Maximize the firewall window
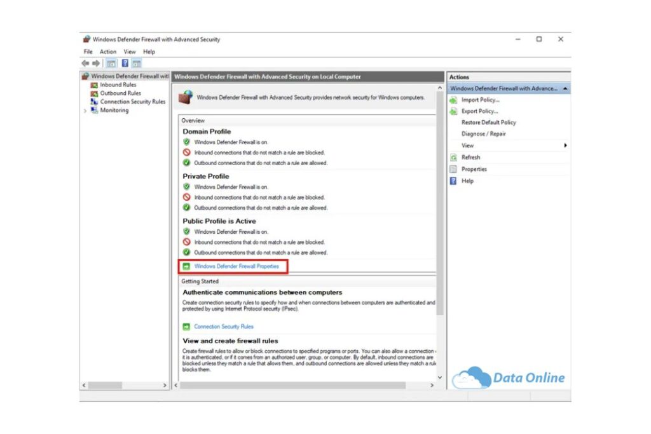Screen dimensions: 651x434 coord(539,39)
